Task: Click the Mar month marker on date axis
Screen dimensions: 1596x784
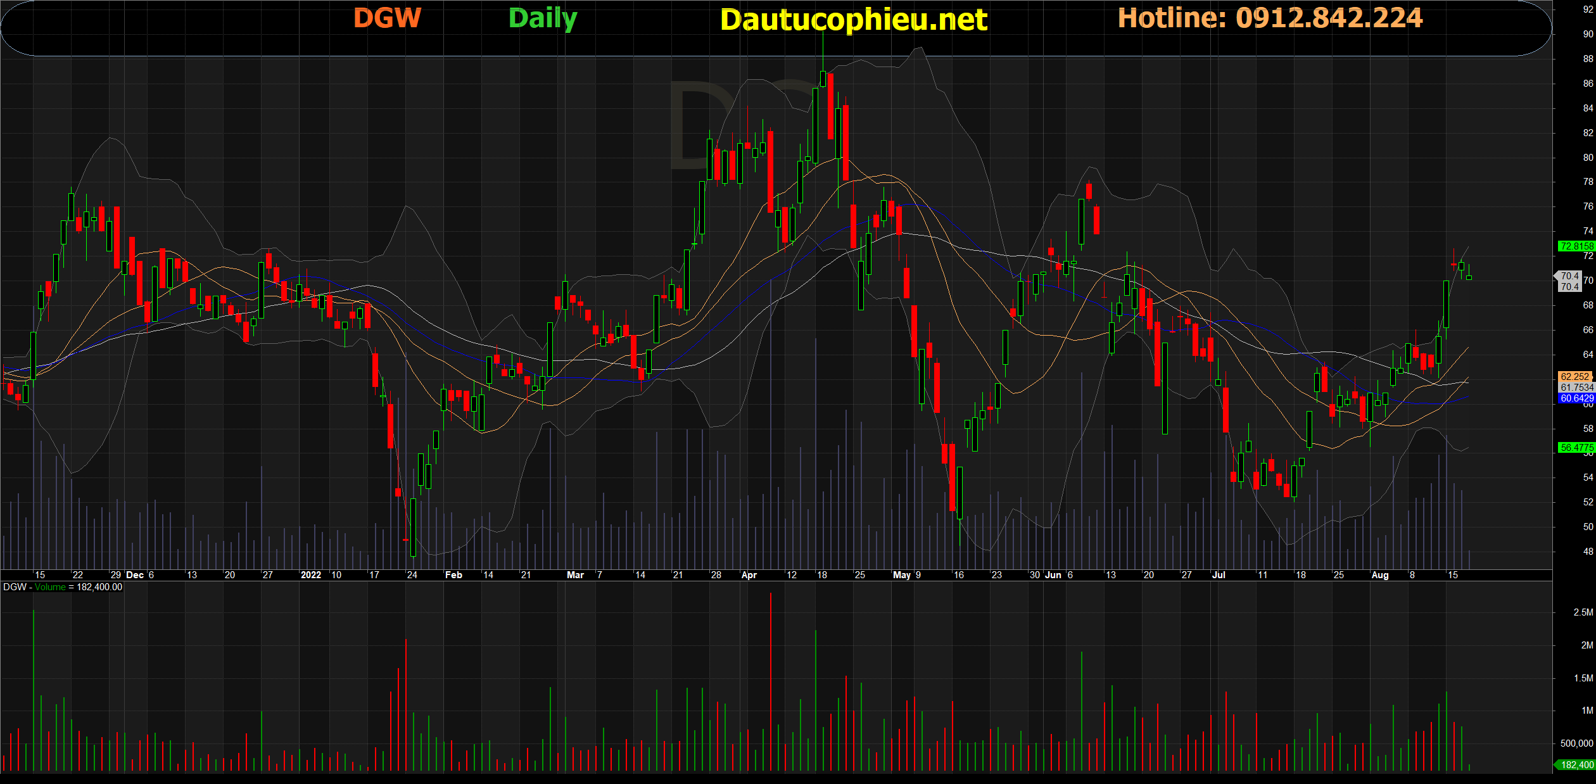Action: coord(575,575)
